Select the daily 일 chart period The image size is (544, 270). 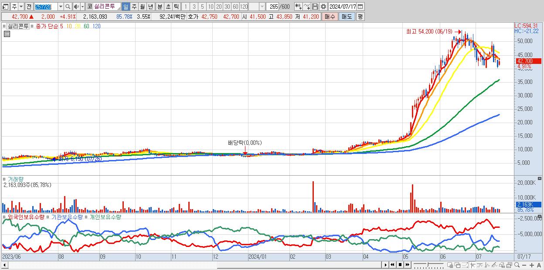click(x=126, y=7)
